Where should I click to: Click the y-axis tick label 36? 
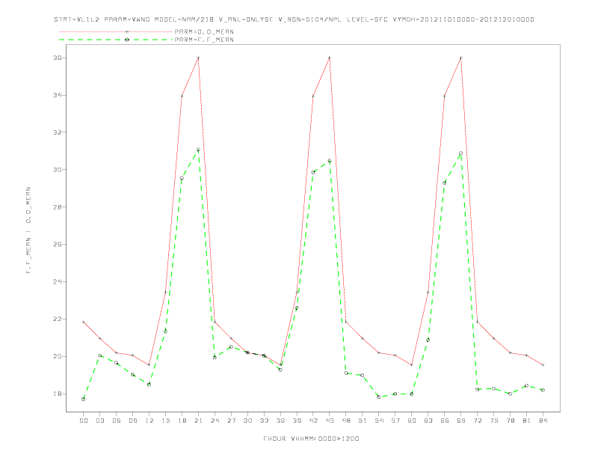click(x=58, y=58)
